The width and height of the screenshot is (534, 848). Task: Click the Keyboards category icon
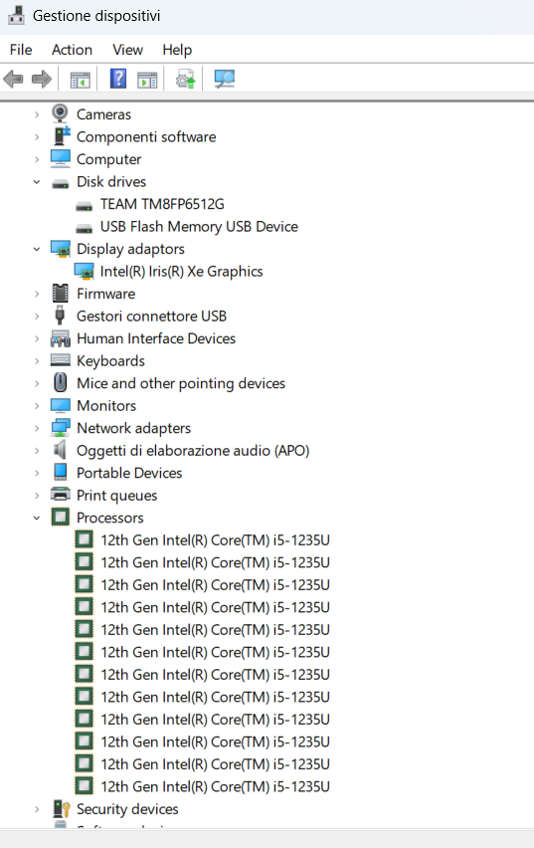pyautogui.click(x=60, y=359)
